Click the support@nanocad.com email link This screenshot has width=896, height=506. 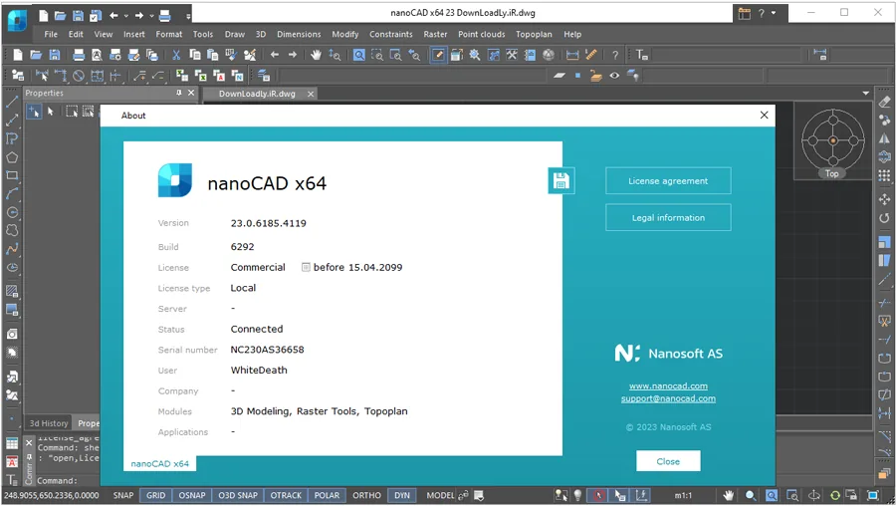(668, 398)
